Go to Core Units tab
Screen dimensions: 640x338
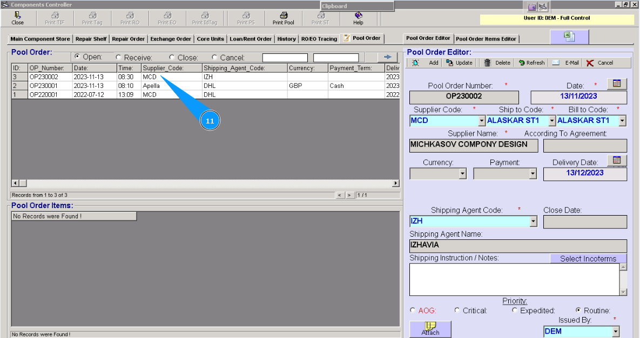point(210,39)
